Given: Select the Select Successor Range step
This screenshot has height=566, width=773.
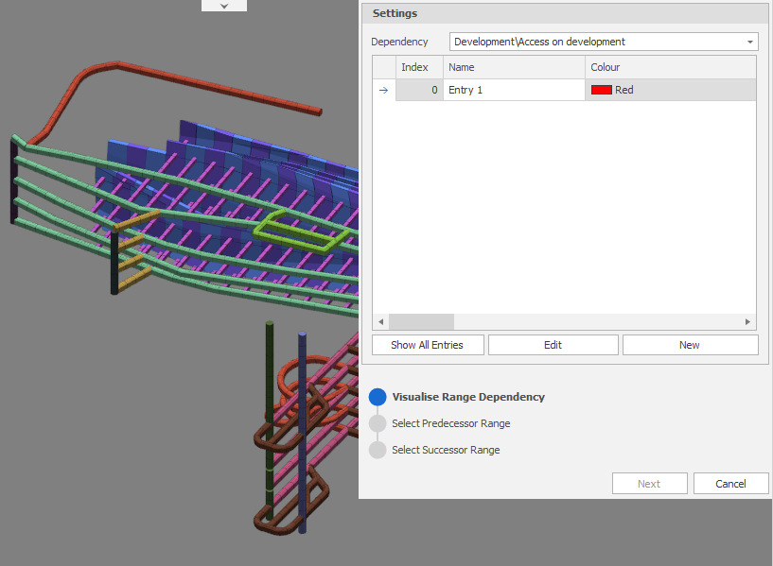Looking at the screenshot, I should 446,450.
